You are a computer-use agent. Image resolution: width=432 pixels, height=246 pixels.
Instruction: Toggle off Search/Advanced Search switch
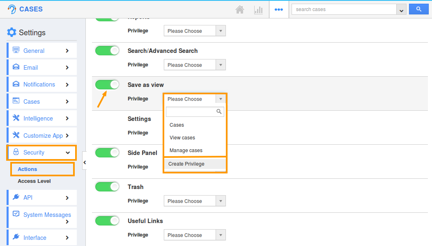coord(107,50)
